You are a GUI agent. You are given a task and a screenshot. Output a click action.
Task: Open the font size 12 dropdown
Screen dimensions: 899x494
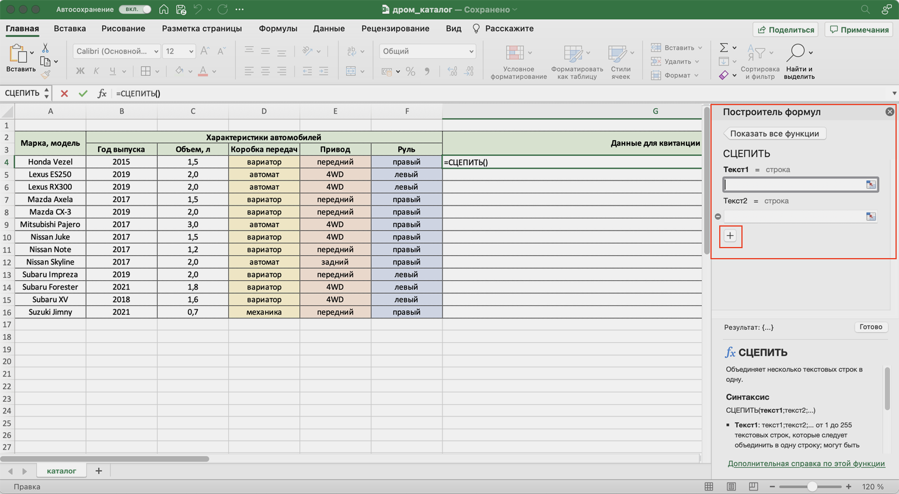coord(191,51)
